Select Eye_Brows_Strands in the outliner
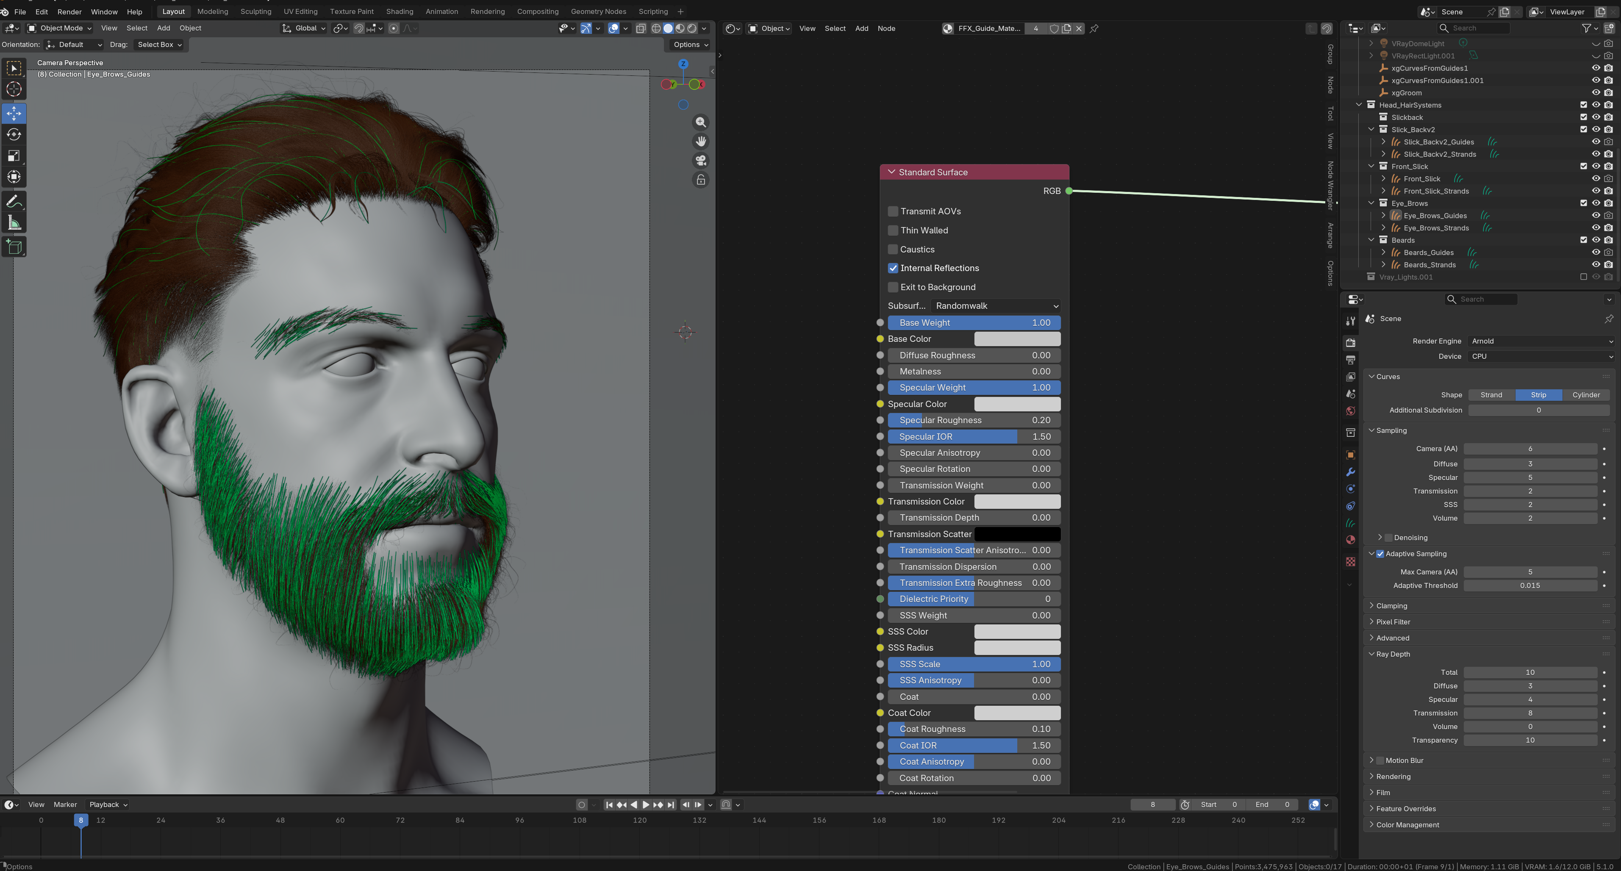Image resolution: width=1621 pixels, height=871 pixels. coord(1436,228)
